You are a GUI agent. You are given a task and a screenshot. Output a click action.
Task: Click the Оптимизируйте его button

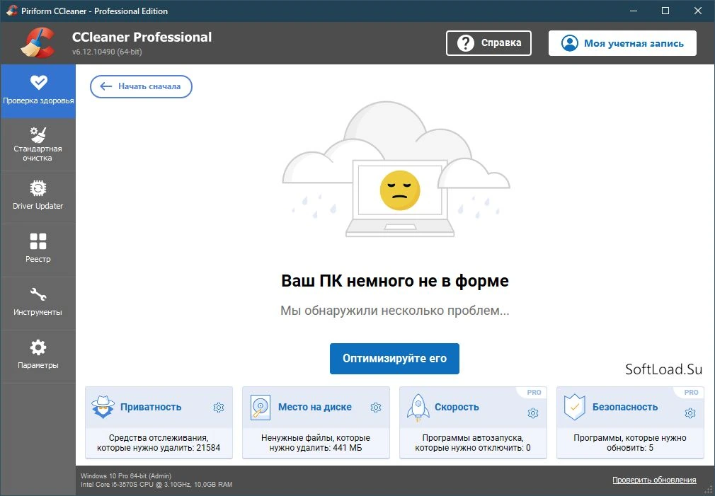[394, 358]
